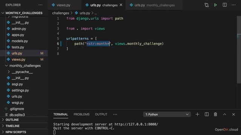241x135 pixels.
Task: Run the Python file with the green play button
Action: [215, 5]
